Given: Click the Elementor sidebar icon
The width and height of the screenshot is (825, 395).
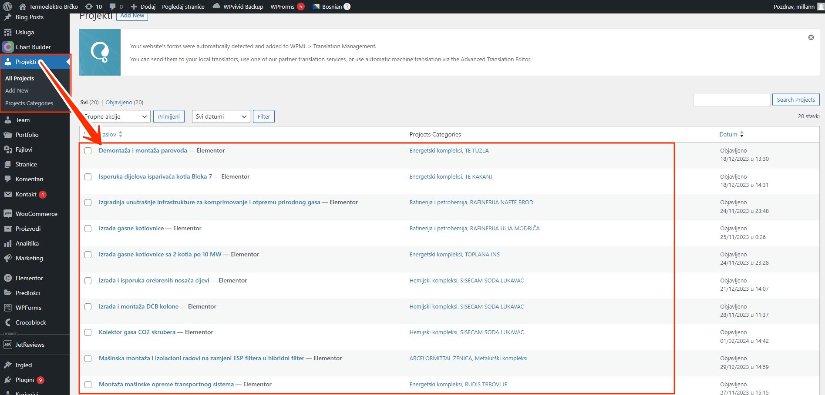Looking at the screenshot, I should (x=8, y=278).
